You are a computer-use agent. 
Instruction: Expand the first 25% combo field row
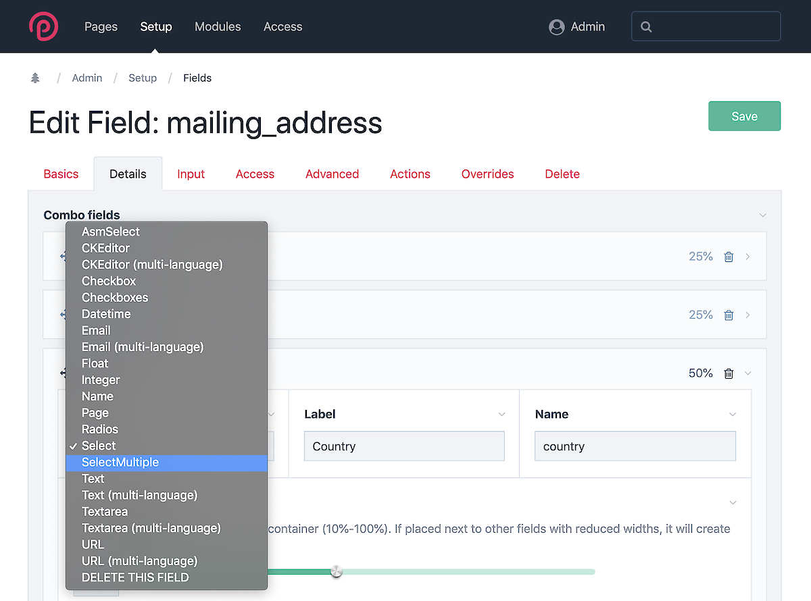(747, 257)
